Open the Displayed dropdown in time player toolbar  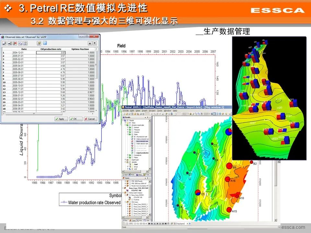tap(187, 224)
